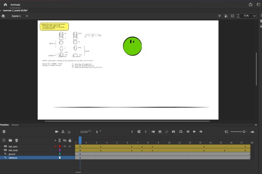The image size is (262, 174).
Task: Toggle highlight for all layers
Action: point(55,141)
